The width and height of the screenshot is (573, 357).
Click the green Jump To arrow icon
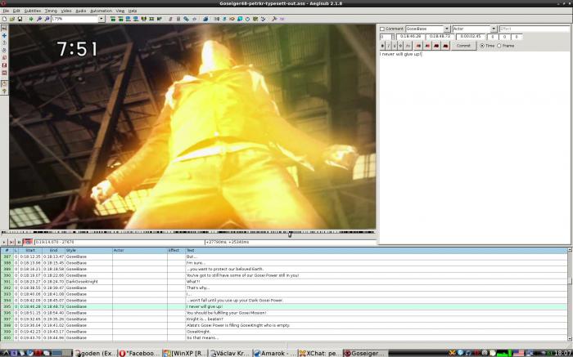[x=31, y=19]
